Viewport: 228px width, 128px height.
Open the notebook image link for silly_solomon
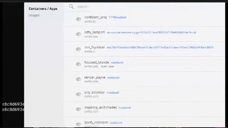point(113,92)
